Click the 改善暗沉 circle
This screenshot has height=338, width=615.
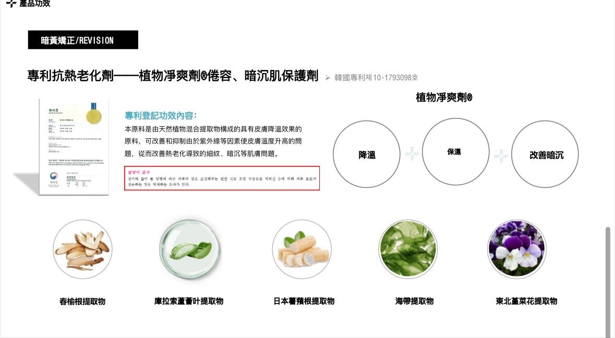click(545, 154)
